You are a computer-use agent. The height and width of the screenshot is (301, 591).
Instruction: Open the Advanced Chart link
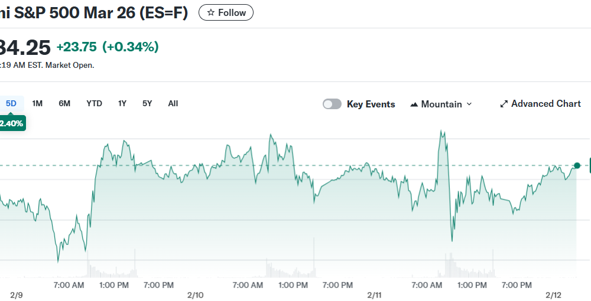pyautogui.click(x=540, y=104)
